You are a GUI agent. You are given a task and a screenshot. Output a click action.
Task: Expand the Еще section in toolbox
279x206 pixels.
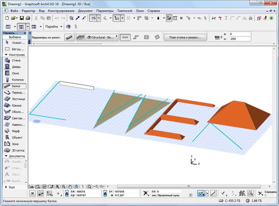point(11,186)
